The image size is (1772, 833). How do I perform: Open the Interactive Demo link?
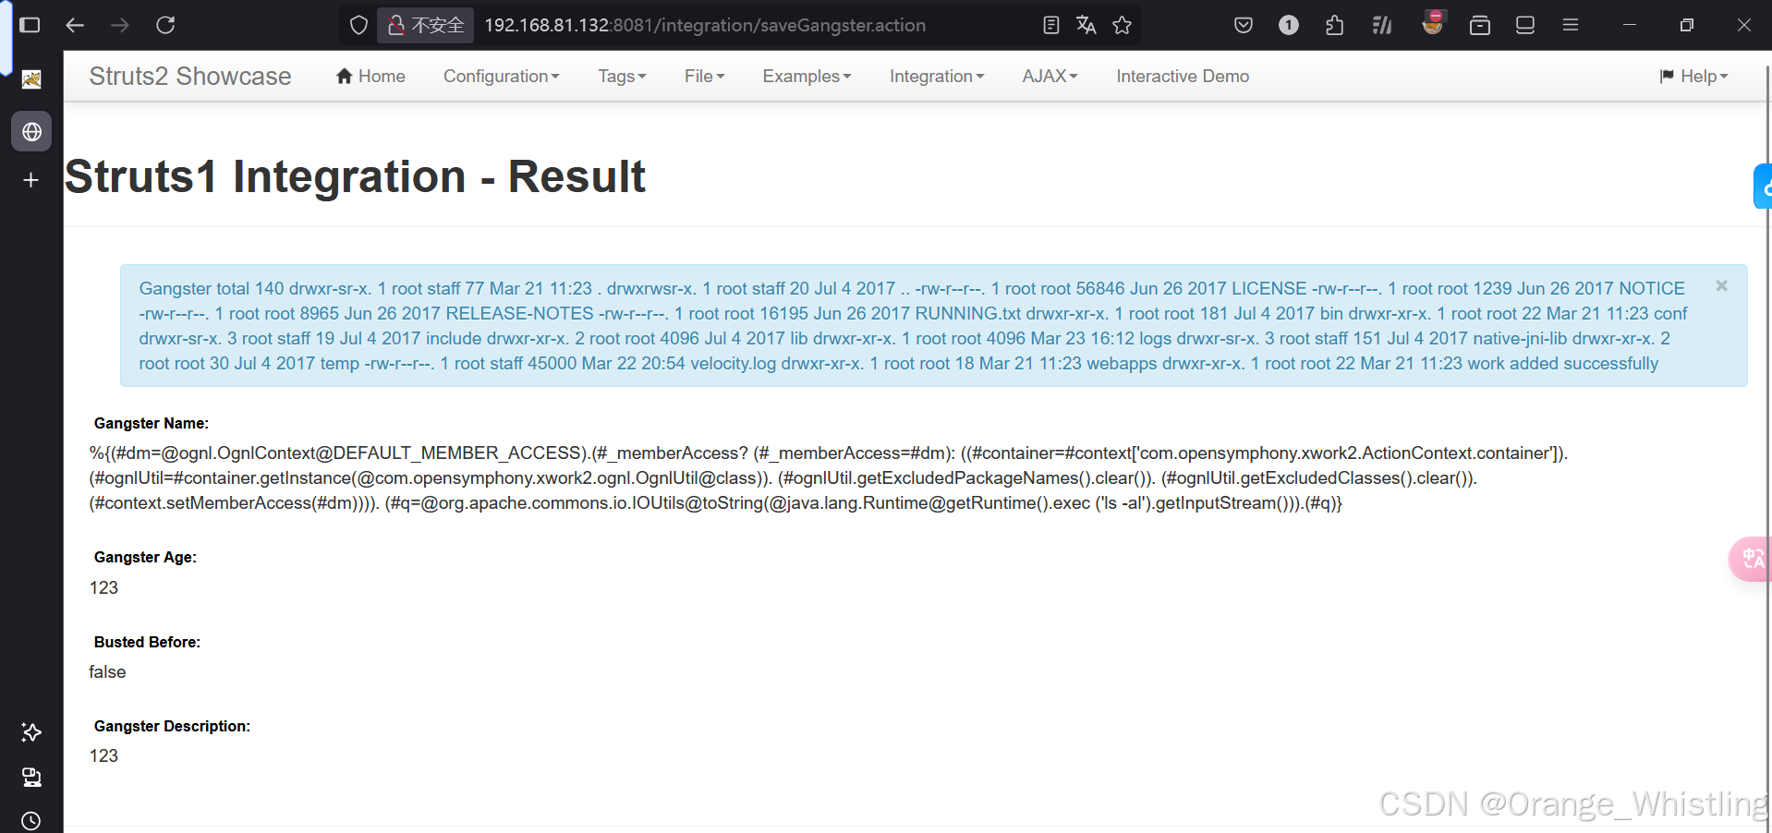click(x=1183, y=77)
